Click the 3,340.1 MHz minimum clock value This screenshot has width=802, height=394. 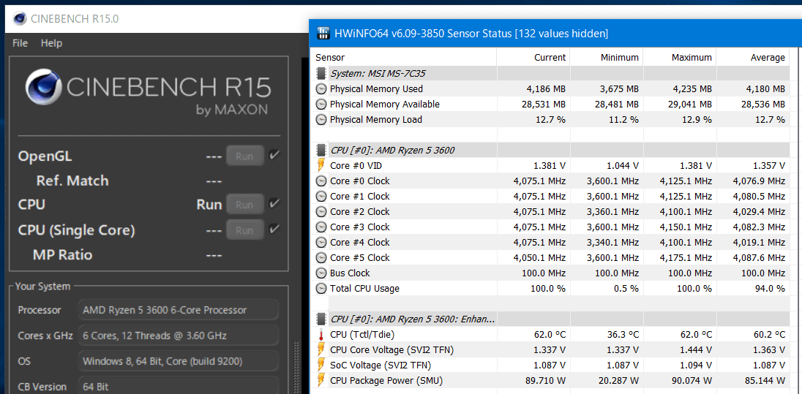611,242
